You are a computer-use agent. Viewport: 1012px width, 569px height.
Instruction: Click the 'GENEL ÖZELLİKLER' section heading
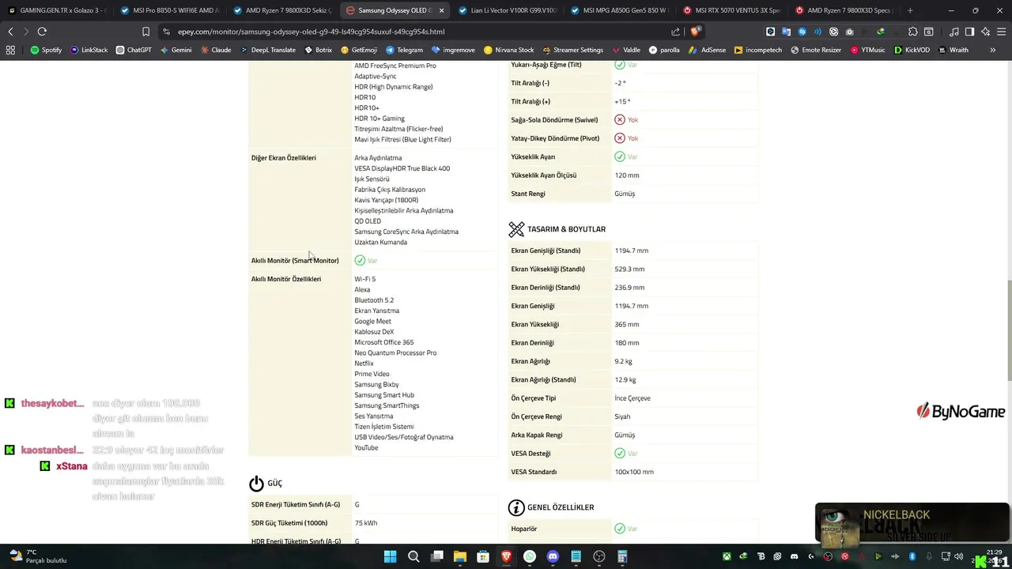pos(561,507)
